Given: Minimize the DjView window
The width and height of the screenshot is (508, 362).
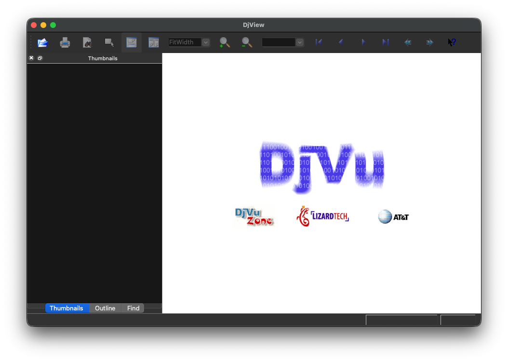Looking at the screenshot, I should click(43, 25).
